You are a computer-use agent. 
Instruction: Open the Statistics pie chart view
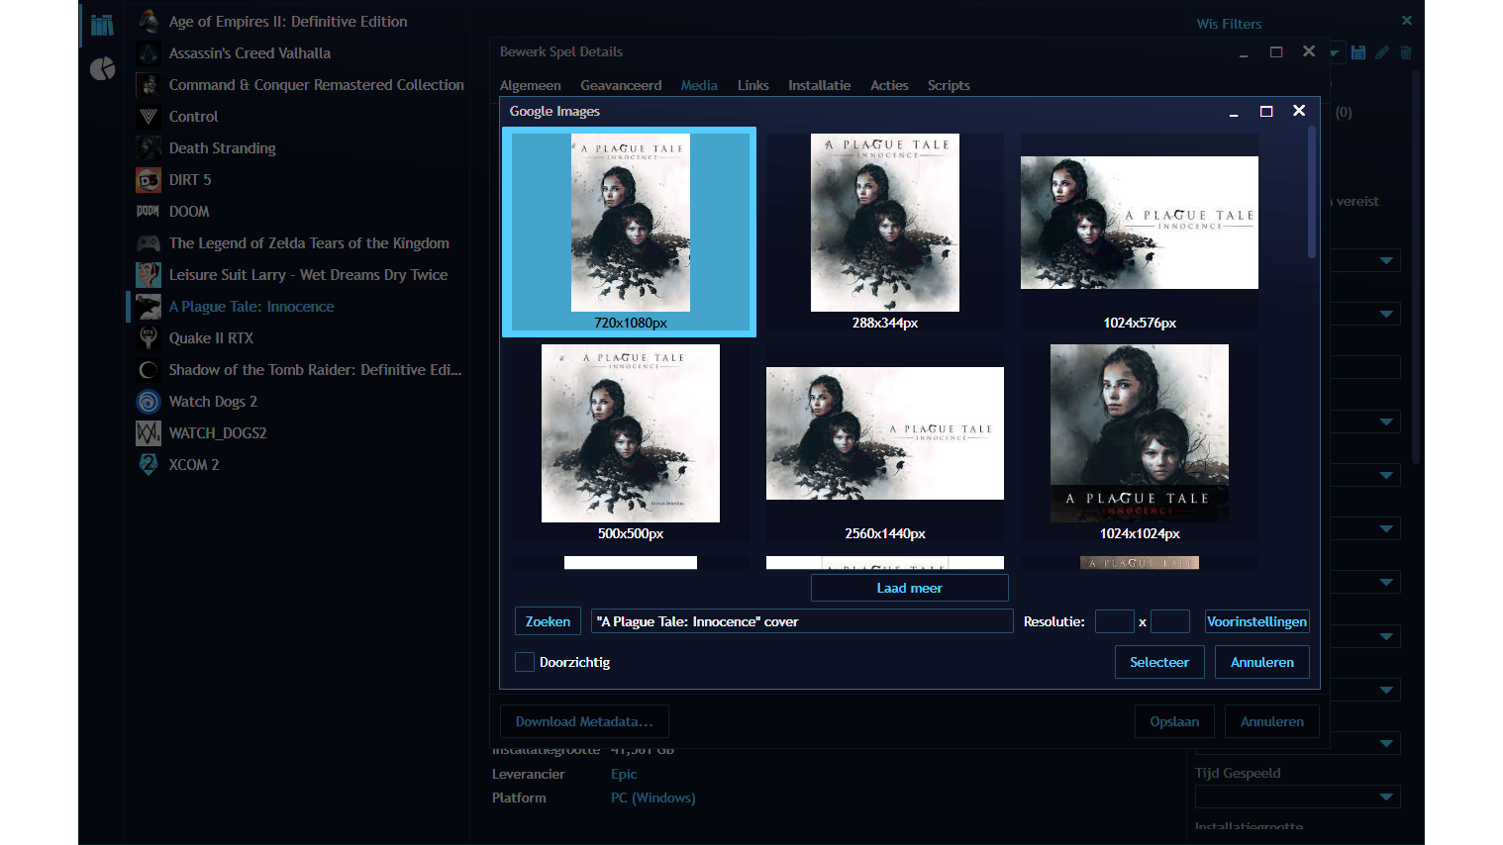(102, 68)
